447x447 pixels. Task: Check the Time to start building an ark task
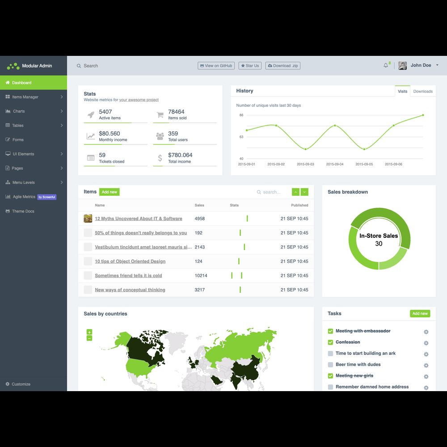coord(330,354)
